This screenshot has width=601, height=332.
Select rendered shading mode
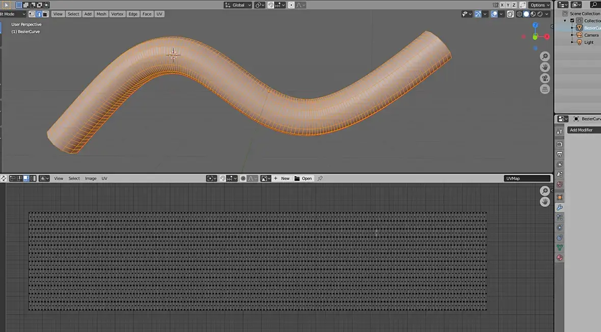pyautogui.click(x=540, y=14)
